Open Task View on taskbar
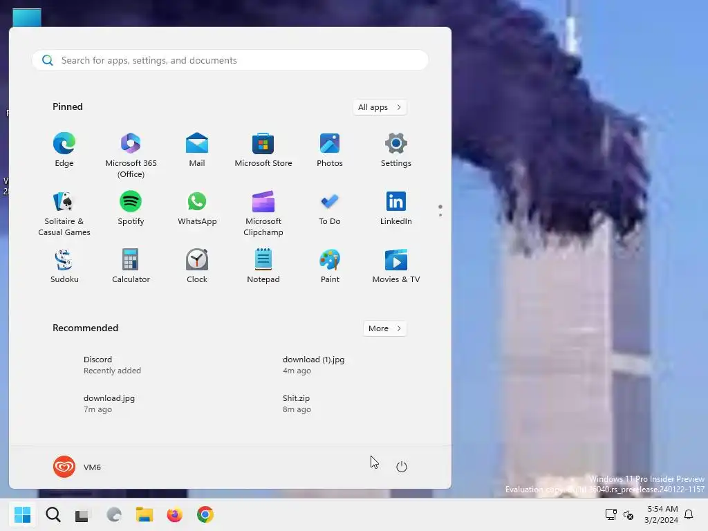The image size is (708, 531). click(x=83, y=514)
